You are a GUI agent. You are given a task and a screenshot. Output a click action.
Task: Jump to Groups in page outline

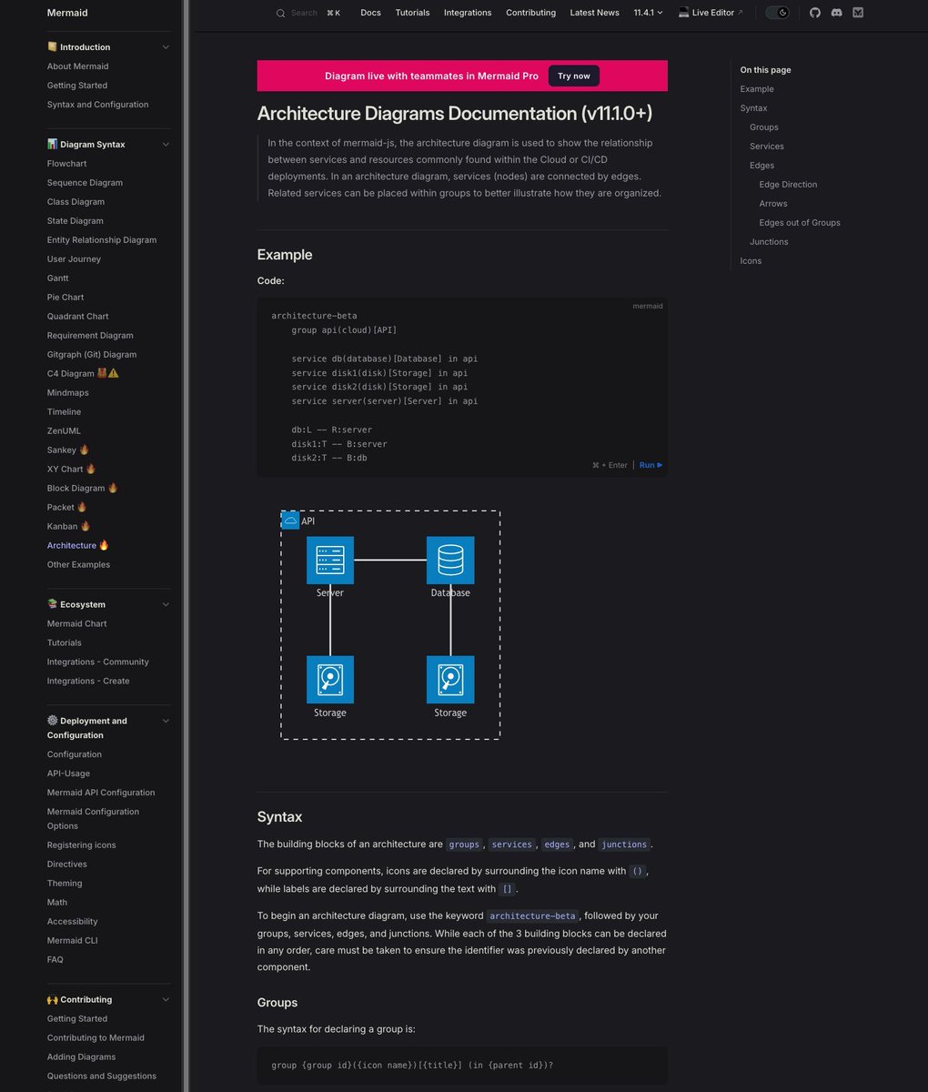click(x=764, y=127)
